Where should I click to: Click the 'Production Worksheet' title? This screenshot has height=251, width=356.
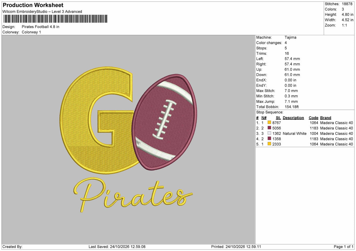click(x=33, y=5)
